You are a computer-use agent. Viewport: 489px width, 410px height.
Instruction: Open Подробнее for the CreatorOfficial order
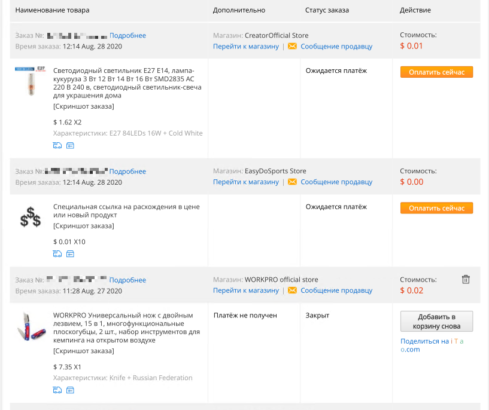tap(127, 35)
